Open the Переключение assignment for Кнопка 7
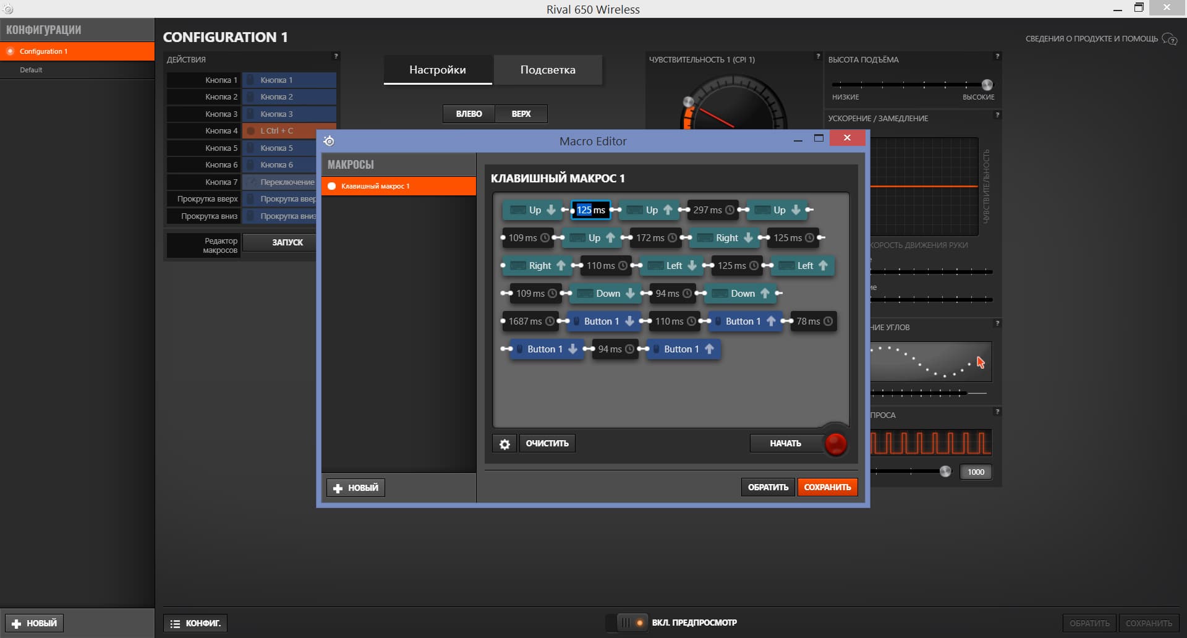Viewport: 1187px width, 638px height. pyautogui.click(x=279, y=182)
